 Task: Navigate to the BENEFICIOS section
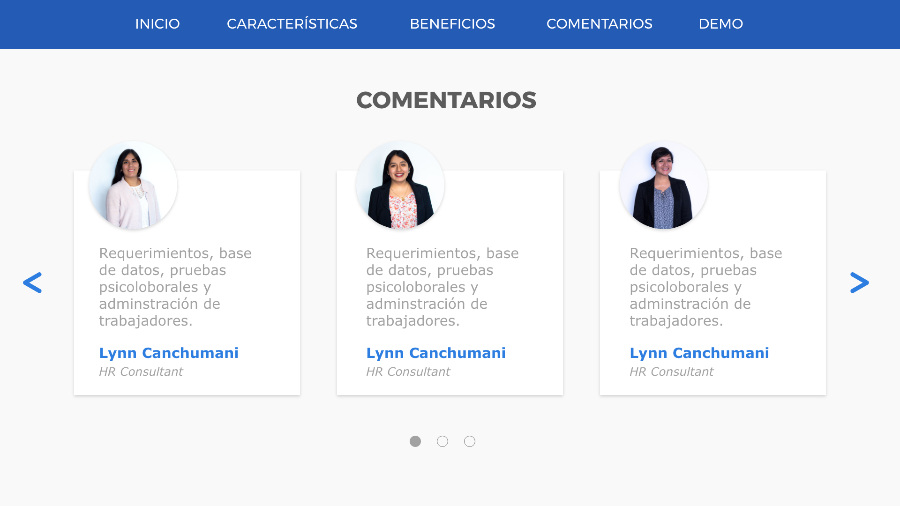452,24
